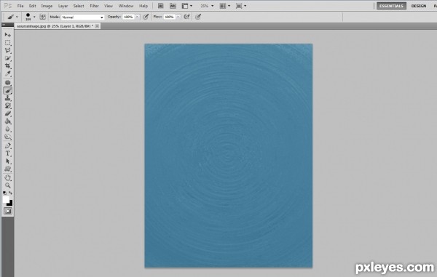Open the Window menu
The width and height of the screenshot is (437, 277).
(x=126, y=6)
